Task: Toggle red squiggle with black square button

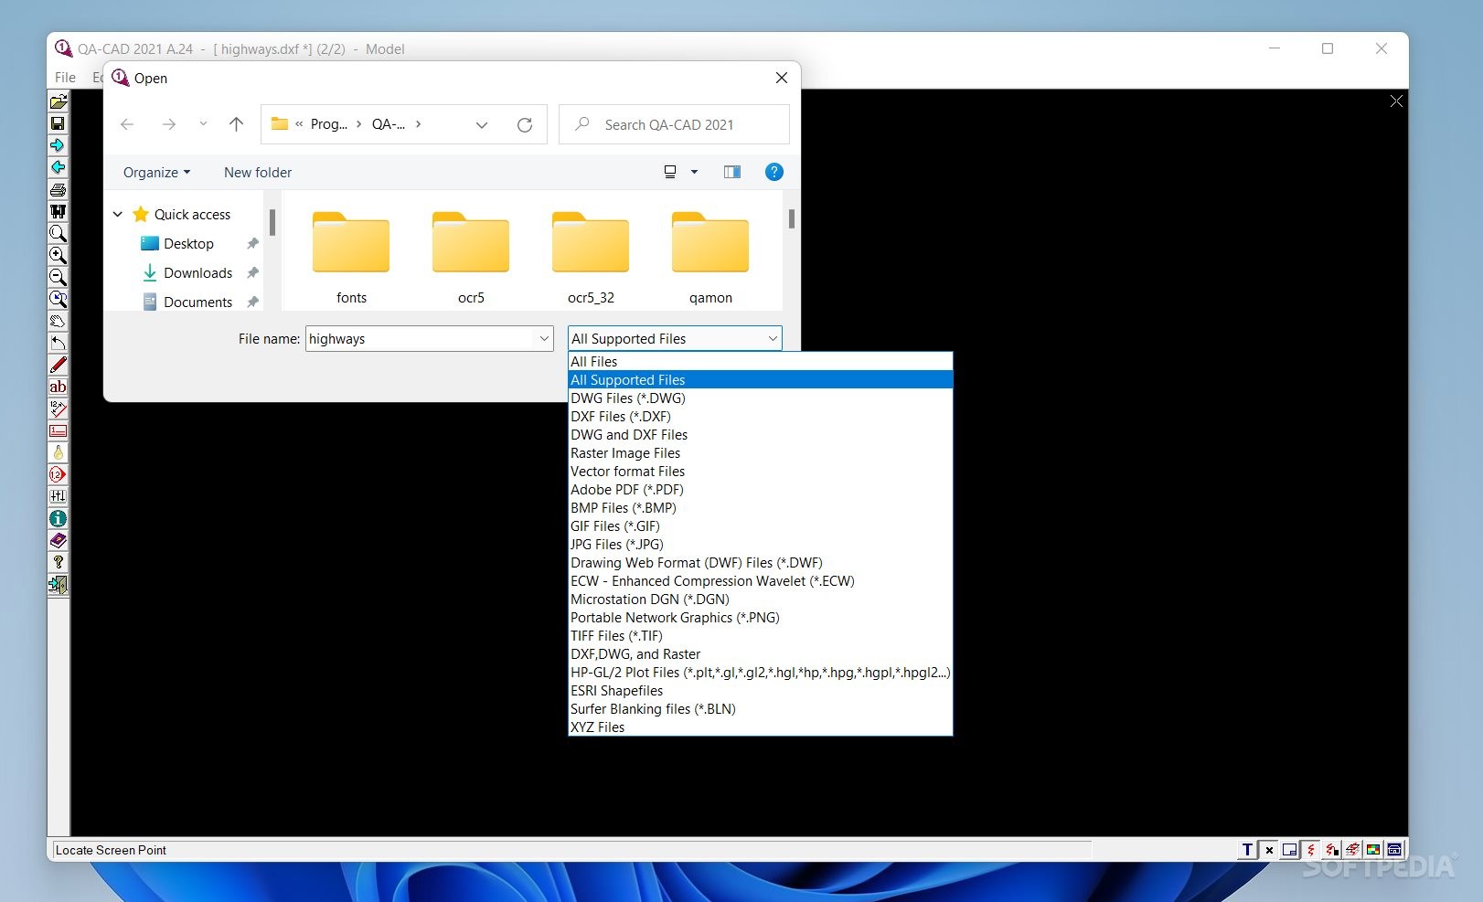Action: click(1331, 850)
